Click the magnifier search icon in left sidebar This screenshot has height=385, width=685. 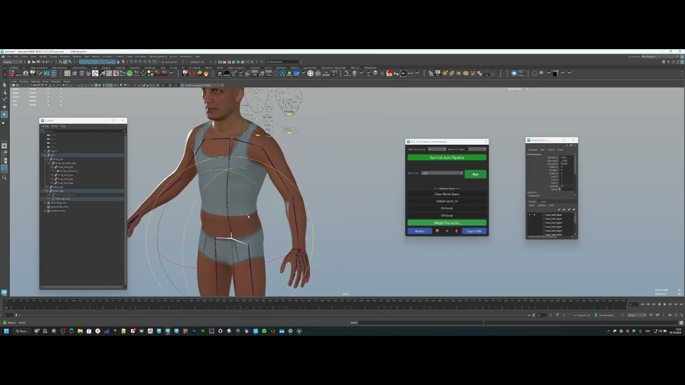4,177
